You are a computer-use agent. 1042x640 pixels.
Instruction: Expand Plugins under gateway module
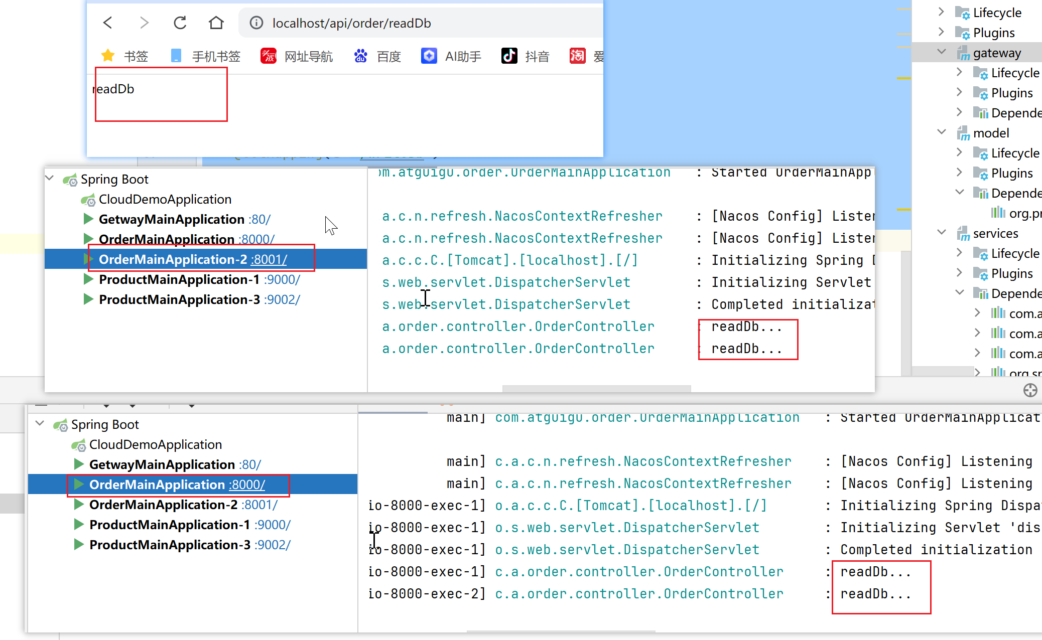click(959, 92)
